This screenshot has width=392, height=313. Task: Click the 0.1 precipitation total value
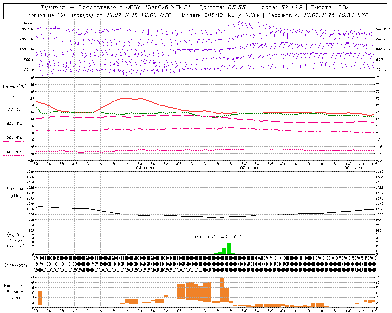click(x=198, y=237)
